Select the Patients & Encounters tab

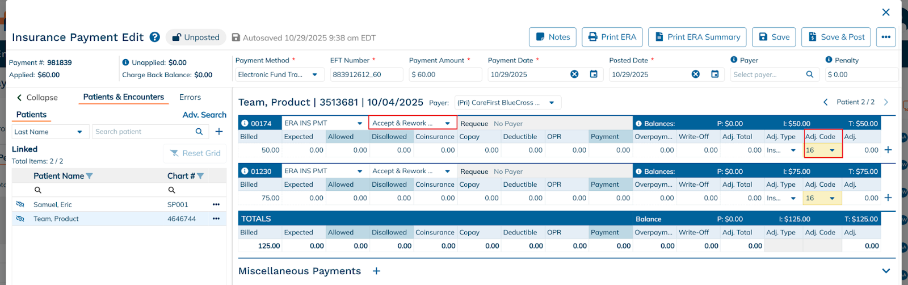(123, 97)
